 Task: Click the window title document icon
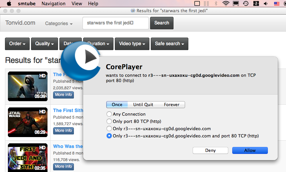(x=133, y=11)
